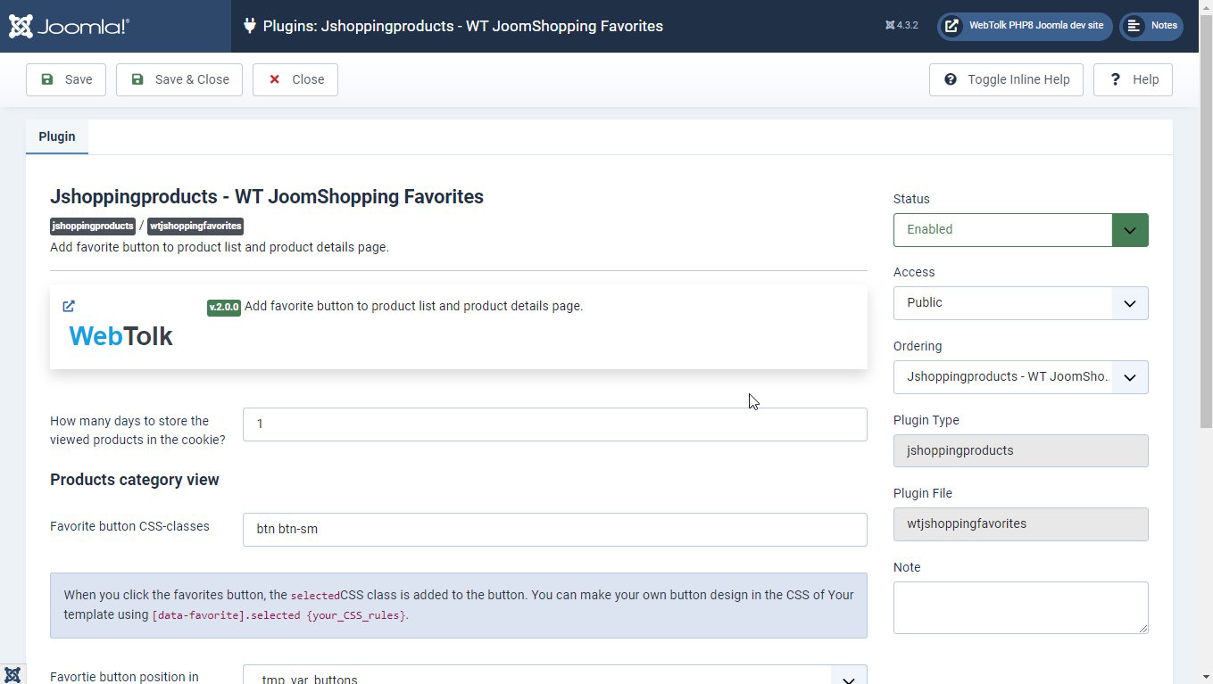
Task: Open WebTolk PHP8 Joomla dev site
Action: 1025,26
